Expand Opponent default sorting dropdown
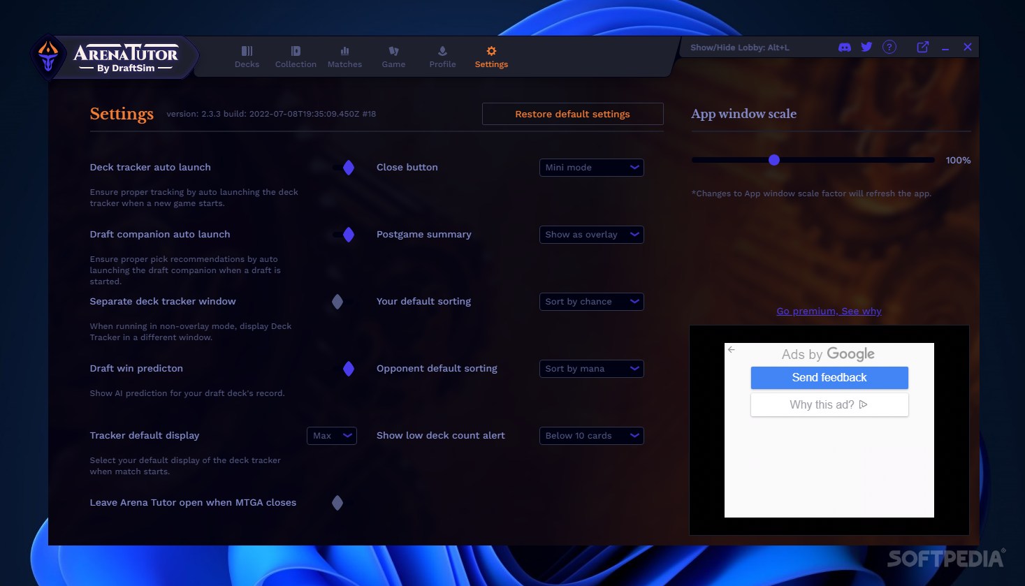This screenshot has width=1025, height=586. pyautogui.click(x=592, y=369)
